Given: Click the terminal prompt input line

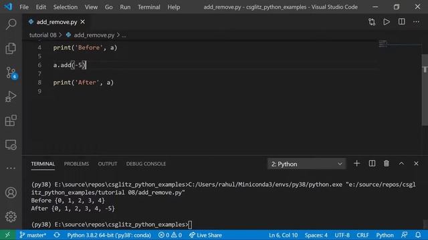Looking at the screenshot, I should tap(112, 225).
